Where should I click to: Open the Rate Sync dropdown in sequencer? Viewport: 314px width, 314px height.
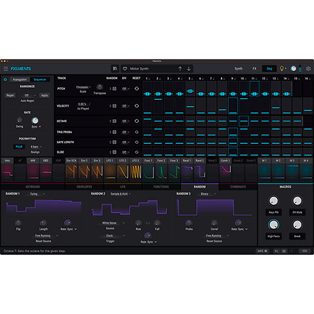click(x=36, y=126)
